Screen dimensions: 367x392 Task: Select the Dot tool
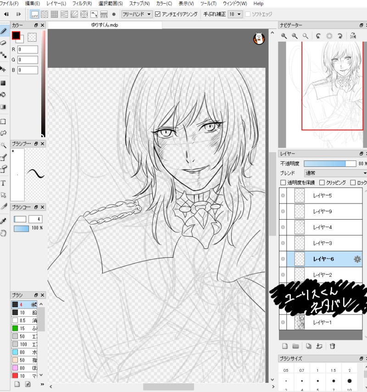pos(3,55)
